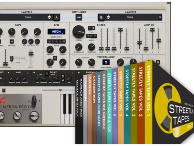The image size is (194, 146).
Task: Click the Tape Instability small knob
Action: tap(31, 42)
